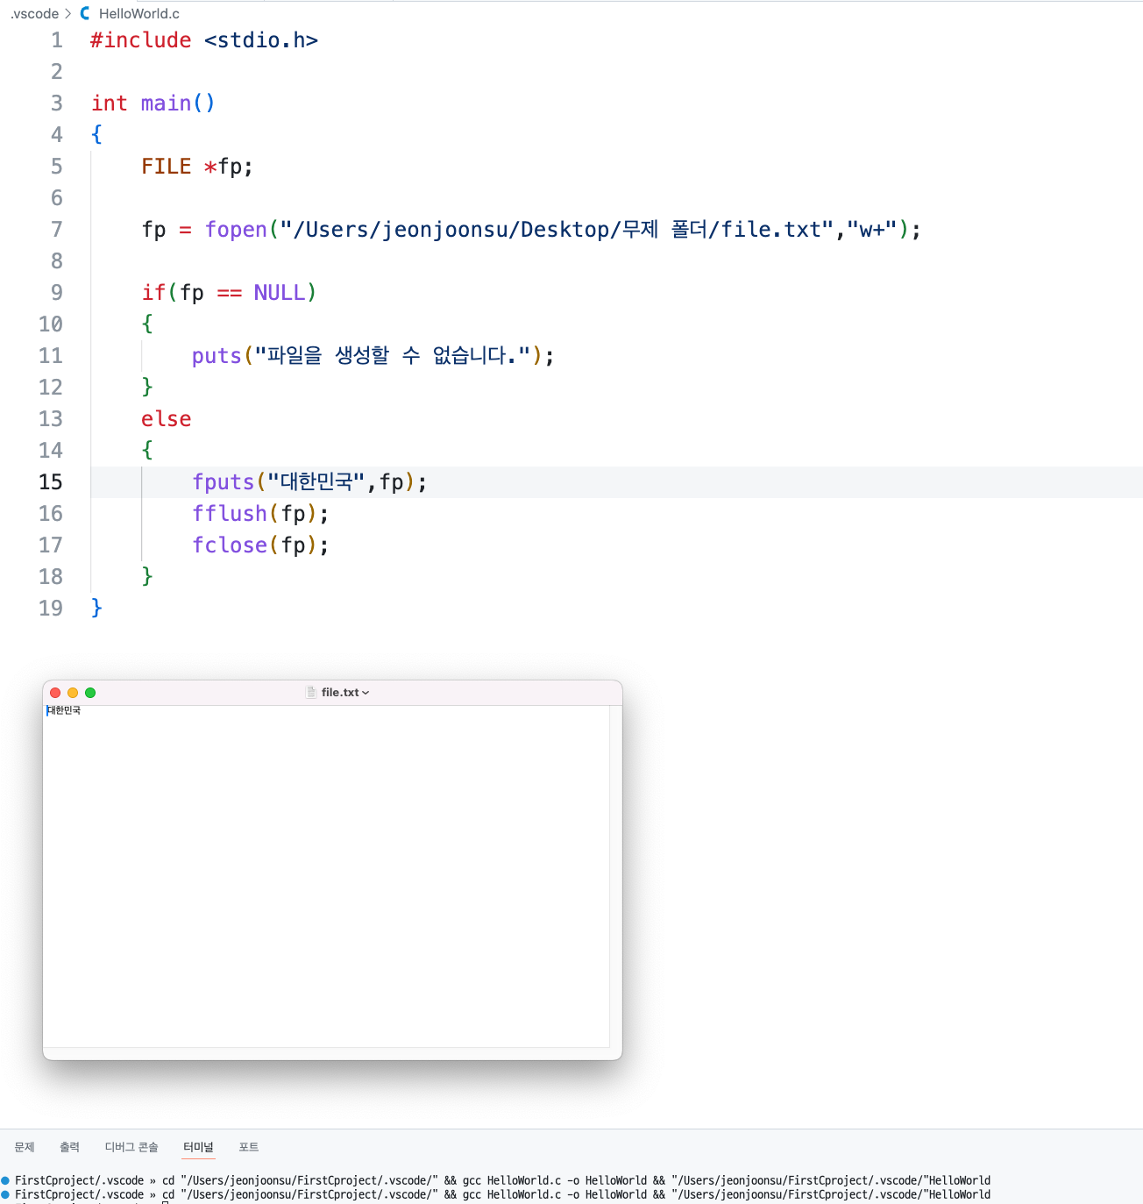The width and height of the screenshot is (1143, 1204).
Task: Click the if(fp == NULL) condition
Action: 229,293
